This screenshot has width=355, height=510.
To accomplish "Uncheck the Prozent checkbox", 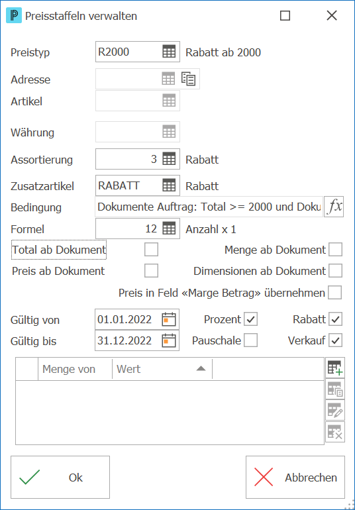I will click(x=250, y=319).
